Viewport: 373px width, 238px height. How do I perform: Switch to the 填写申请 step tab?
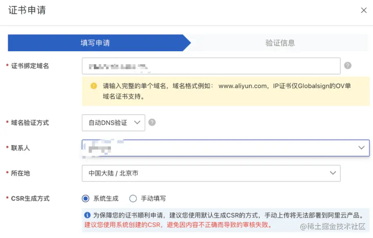click(99, 43)
